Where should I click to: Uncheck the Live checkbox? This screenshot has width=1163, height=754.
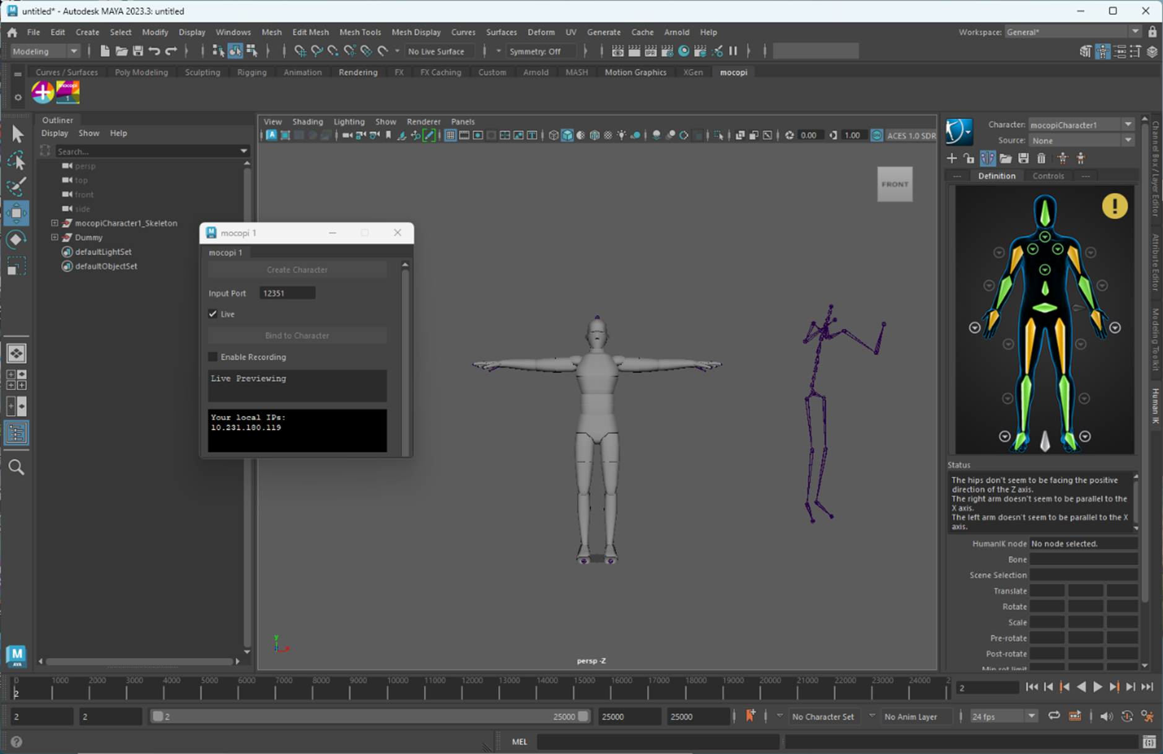pyautogui.click(x=213, y=314)
